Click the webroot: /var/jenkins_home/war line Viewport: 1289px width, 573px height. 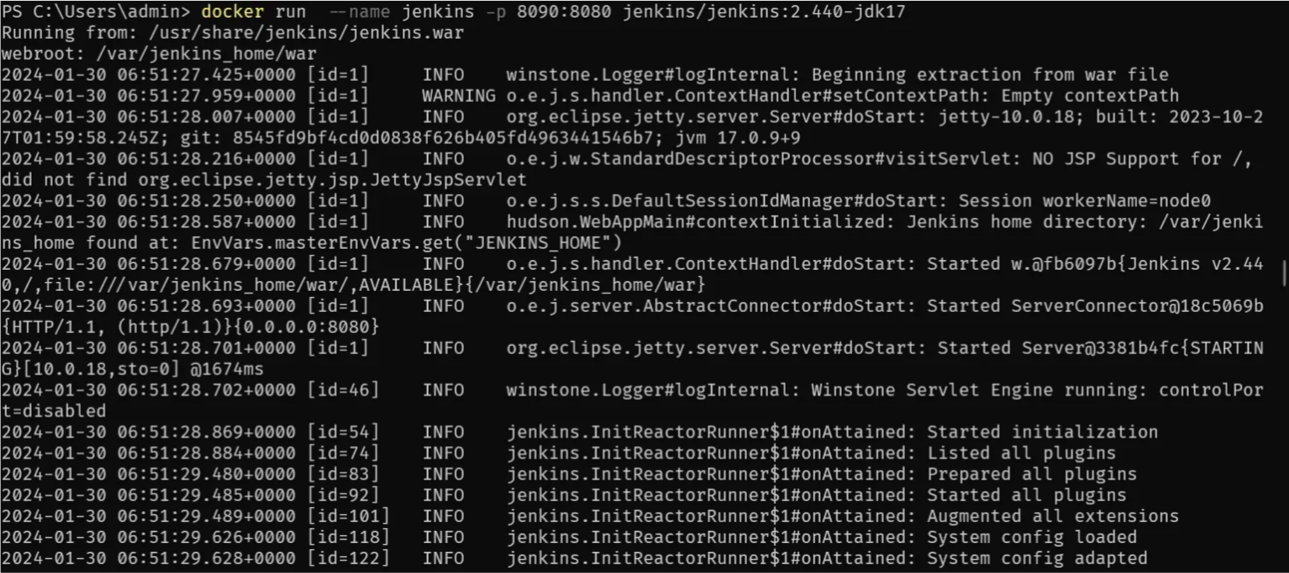pyautogui.click(x=159, y=54)
